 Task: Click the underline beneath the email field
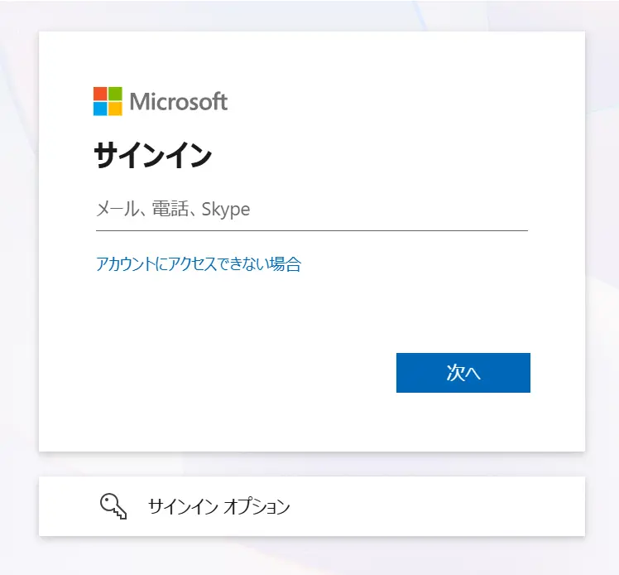(311, 230)
